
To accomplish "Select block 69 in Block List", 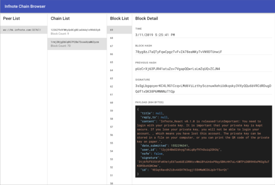I will [119, 30].
